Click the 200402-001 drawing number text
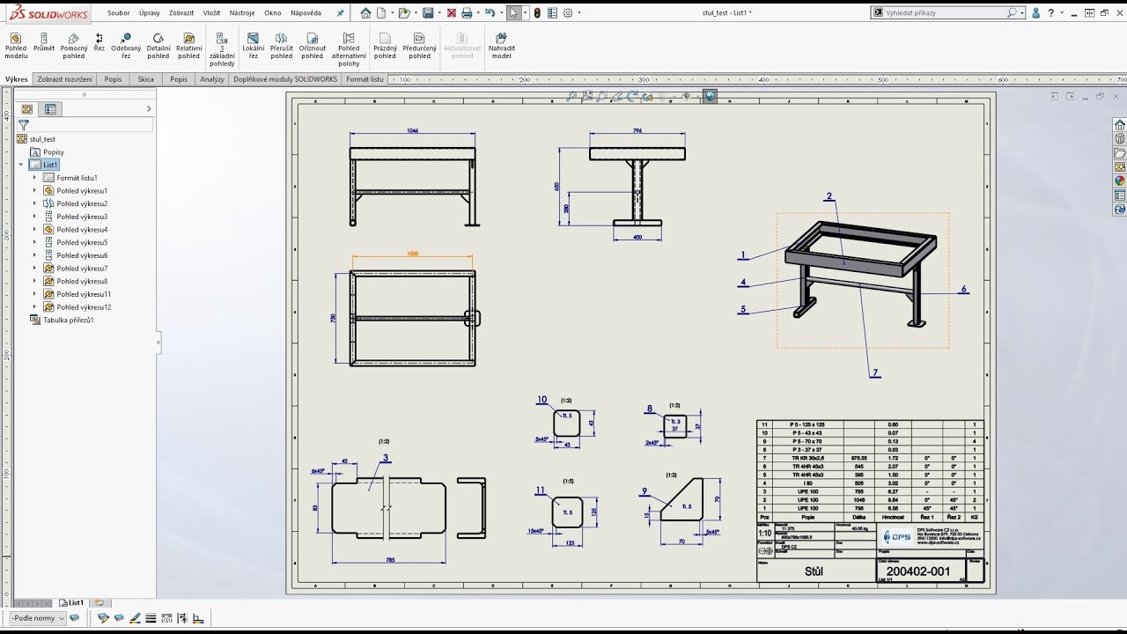 pyautogui.click(x=918, y=571)
